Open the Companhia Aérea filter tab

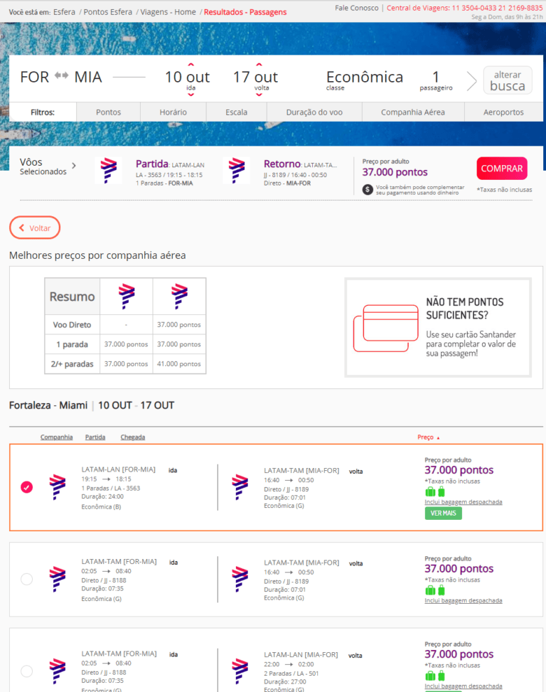pos(413,112)
